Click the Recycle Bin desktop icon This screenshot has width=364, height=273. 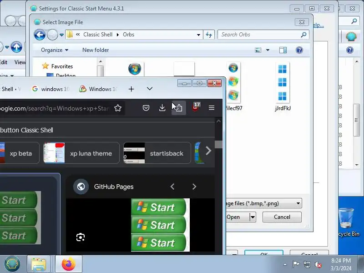point(349,222)
